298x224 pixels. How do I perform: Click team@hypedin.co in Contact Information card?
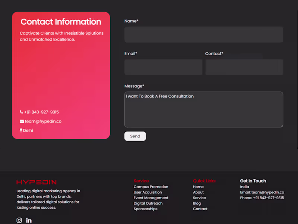pos(43,121)
